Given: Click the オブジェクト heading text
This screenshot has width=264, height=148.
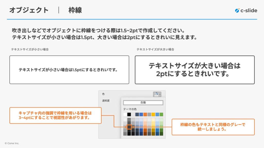Looking at the screenshot, I should pyautogui.click(x=29, y=10).
